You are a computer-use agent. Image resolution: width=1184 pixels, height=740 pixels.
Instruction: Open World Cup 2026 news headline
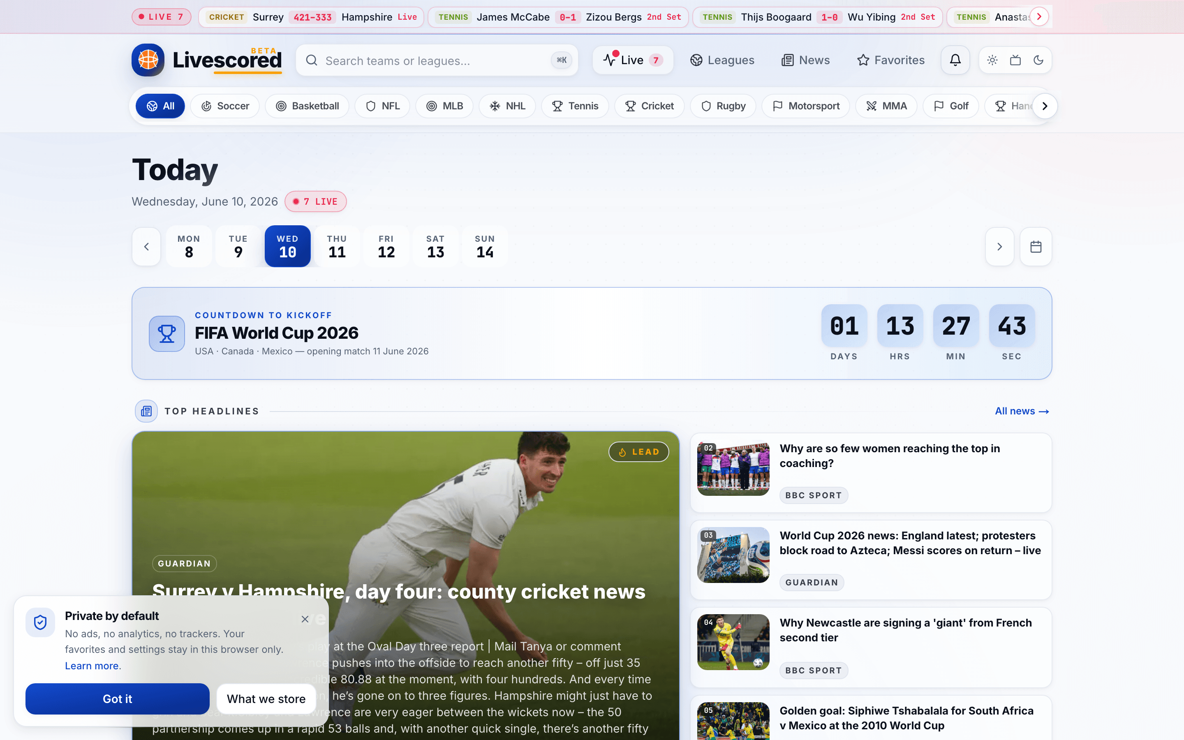tap(910, 543)
